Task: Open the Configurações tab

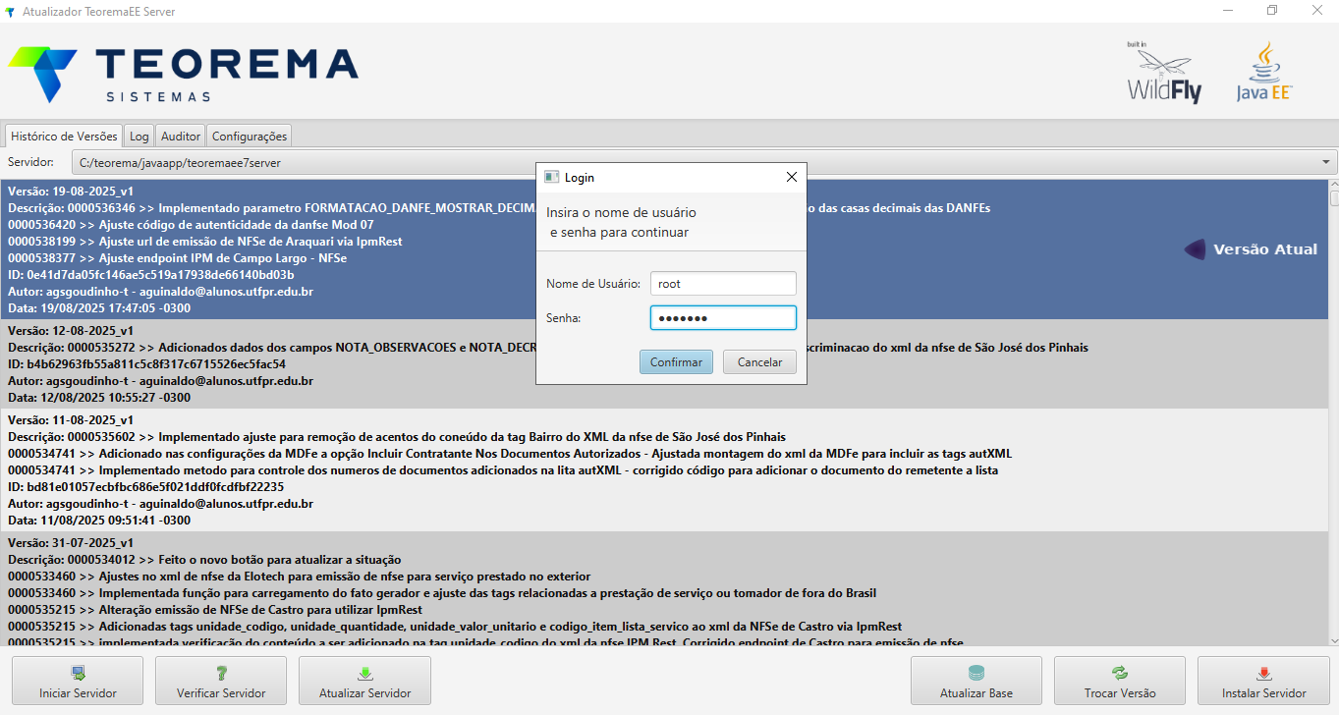Action: 250,137
